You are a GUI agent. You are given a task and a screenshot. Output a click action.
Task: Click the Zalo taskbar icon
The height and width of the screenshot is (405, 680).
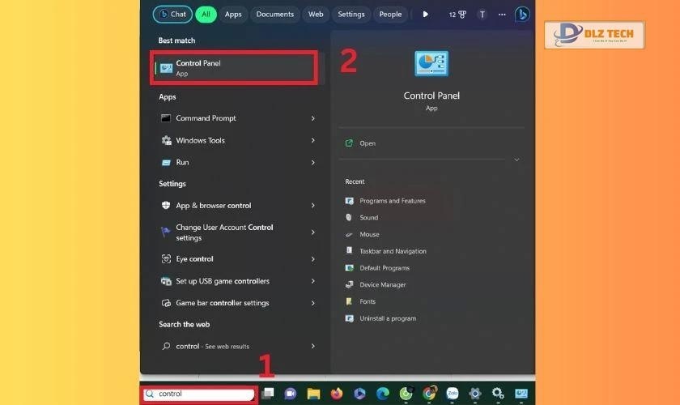click(x=453, y=394)
